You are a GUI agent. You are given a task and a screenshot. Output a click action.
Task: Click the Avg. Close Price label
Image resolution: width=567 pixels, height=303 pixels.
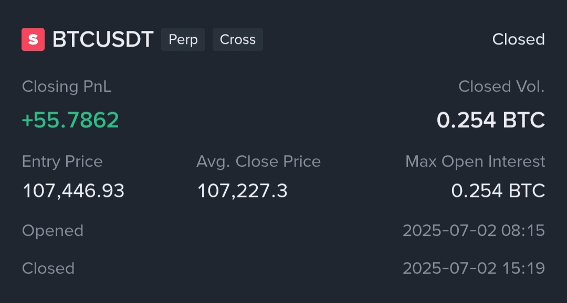coord(258,161)
